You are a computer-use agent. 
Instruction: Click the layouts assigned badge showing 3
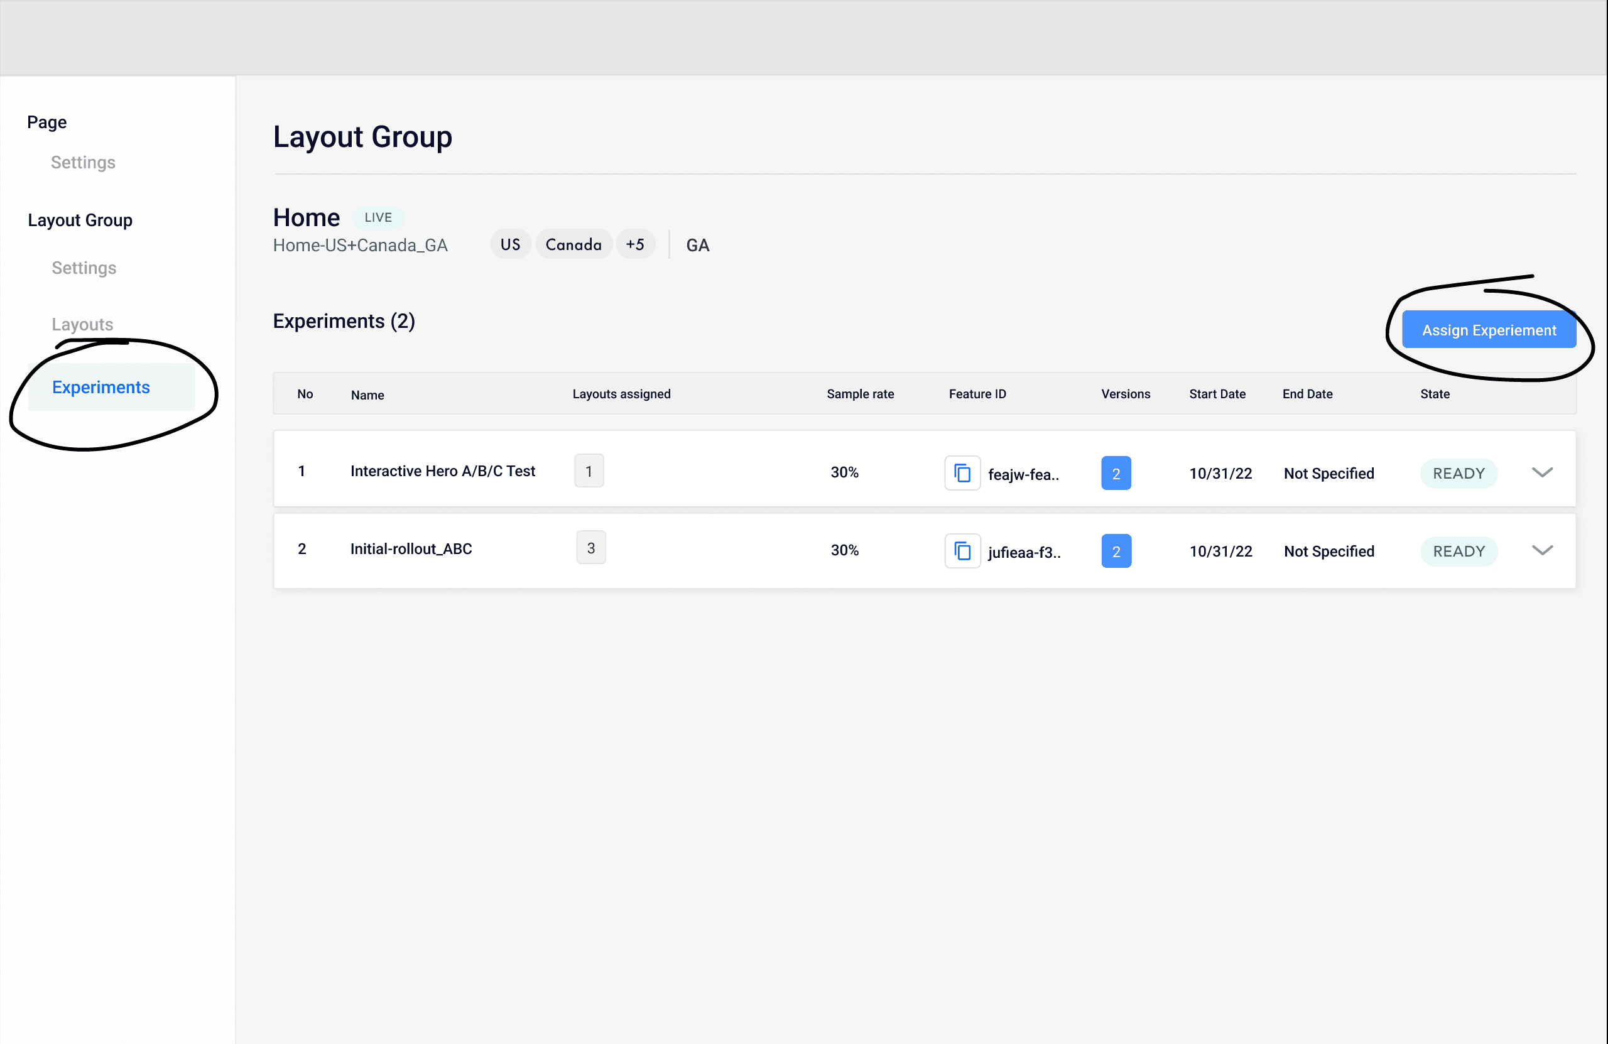(590, 547)
